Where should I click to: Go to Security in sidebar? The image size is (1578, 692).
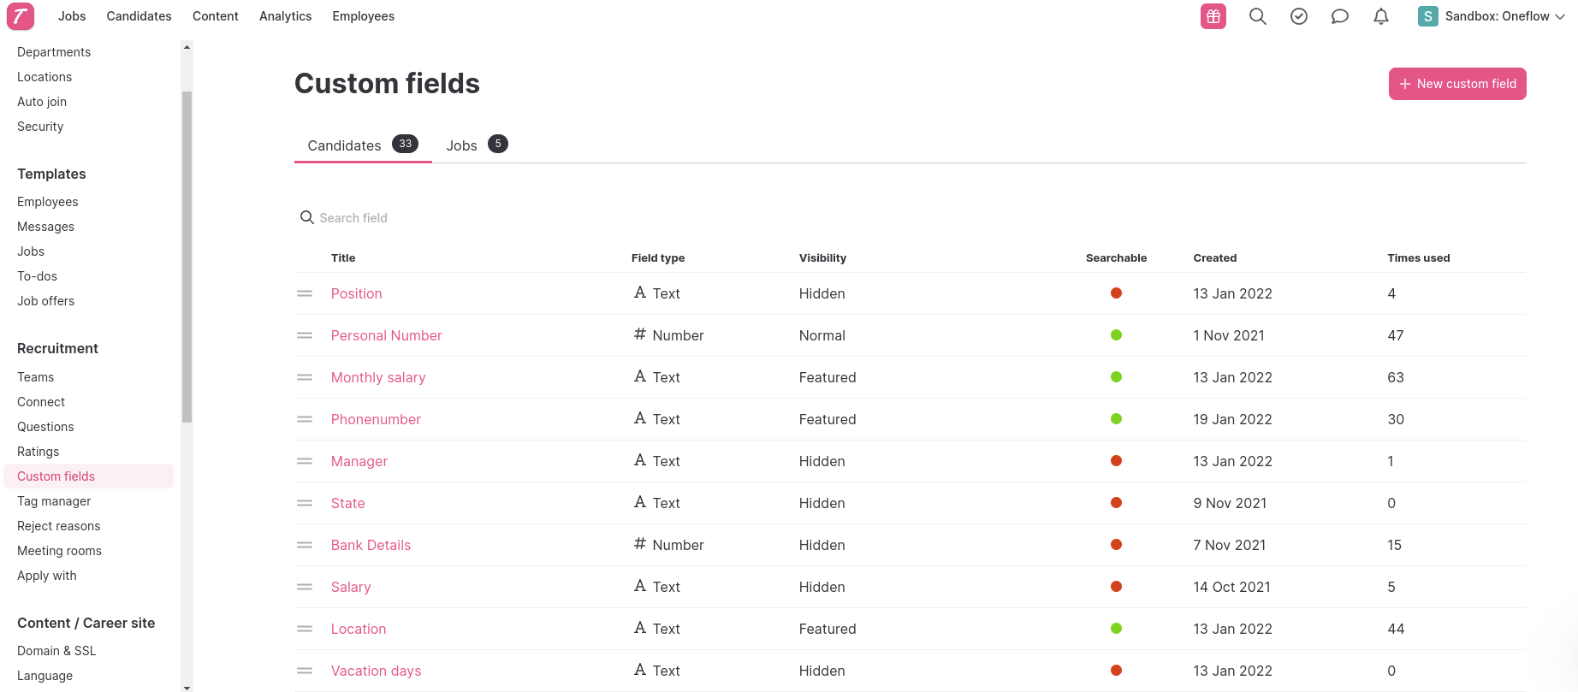40,127
